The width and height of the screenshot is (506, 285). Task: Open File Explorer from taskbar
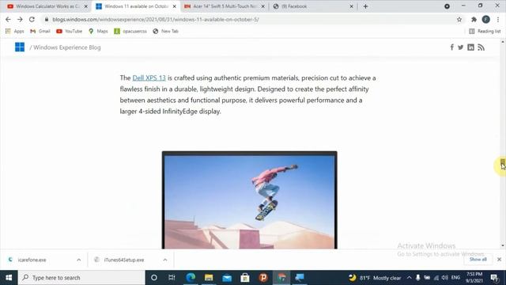209,278
